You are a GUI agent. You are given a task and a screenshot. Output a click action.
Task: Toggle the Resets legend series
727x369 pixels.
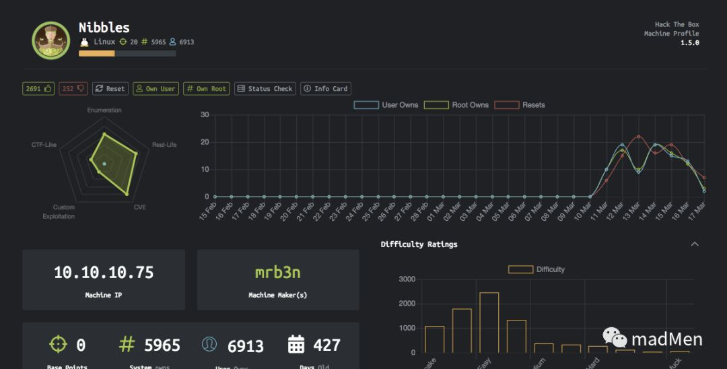(519, 105)
